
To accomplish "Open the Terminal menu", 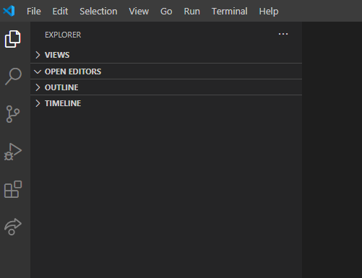I will click(x=230, y=11).
